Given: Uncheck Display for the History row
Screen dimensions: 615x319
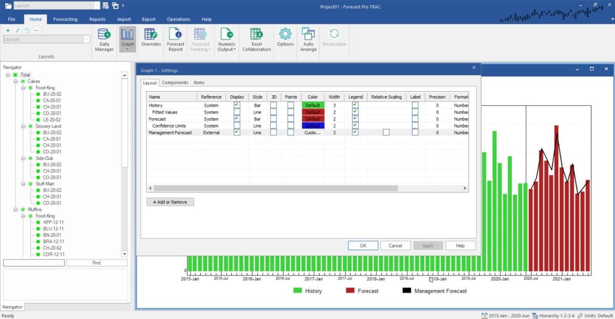Looking at the screenshot, I should [237, 105].
